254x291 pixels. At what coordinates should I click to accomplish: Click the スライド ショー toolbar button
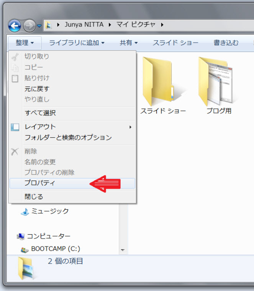[x=175, y=43]
